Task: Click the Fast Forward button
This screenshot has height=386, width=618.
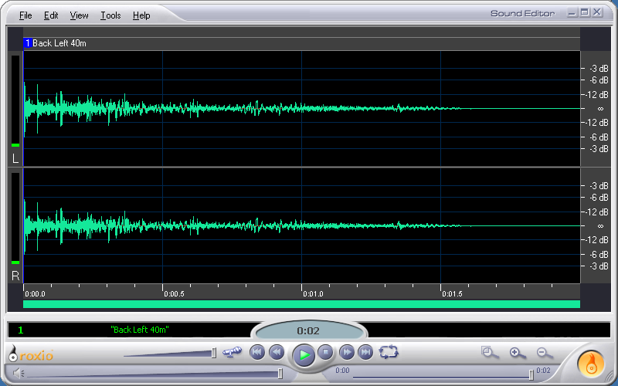Action: point(348,353)
